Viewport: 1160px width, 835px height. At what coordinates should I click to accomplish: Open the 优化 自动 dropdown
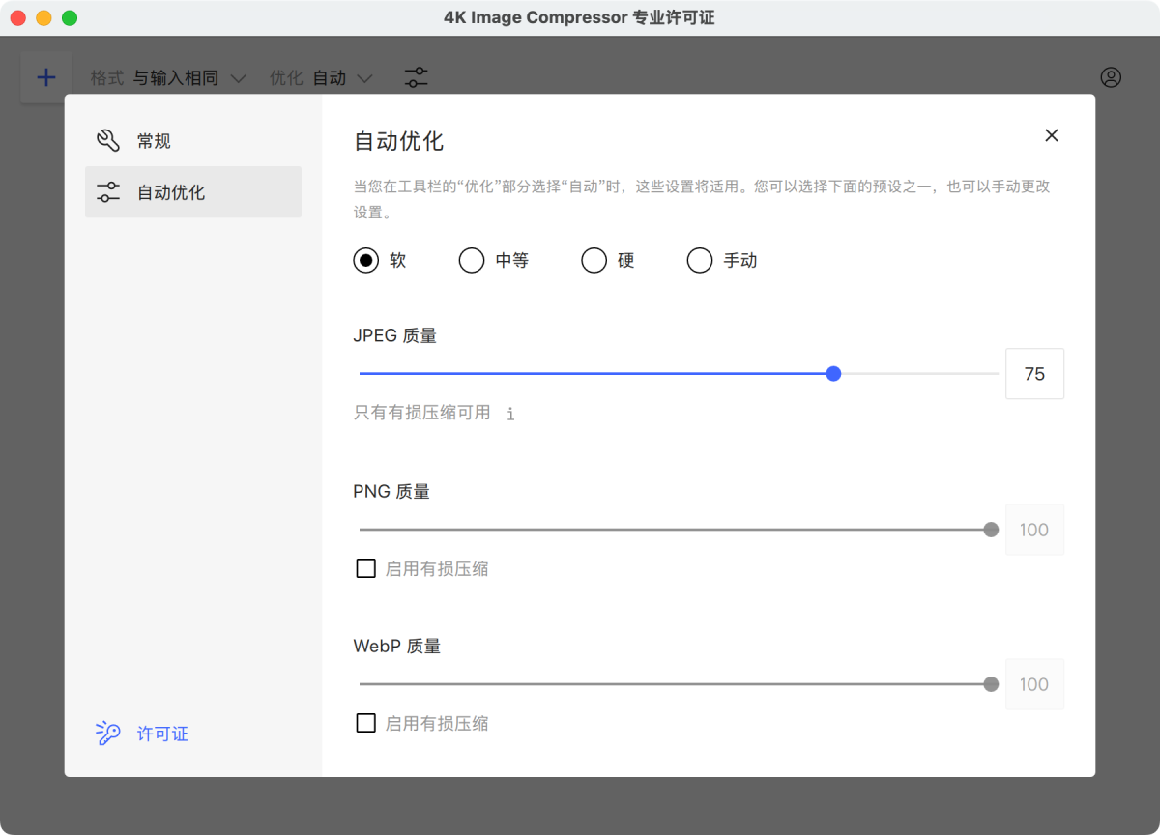click(342, 78)
